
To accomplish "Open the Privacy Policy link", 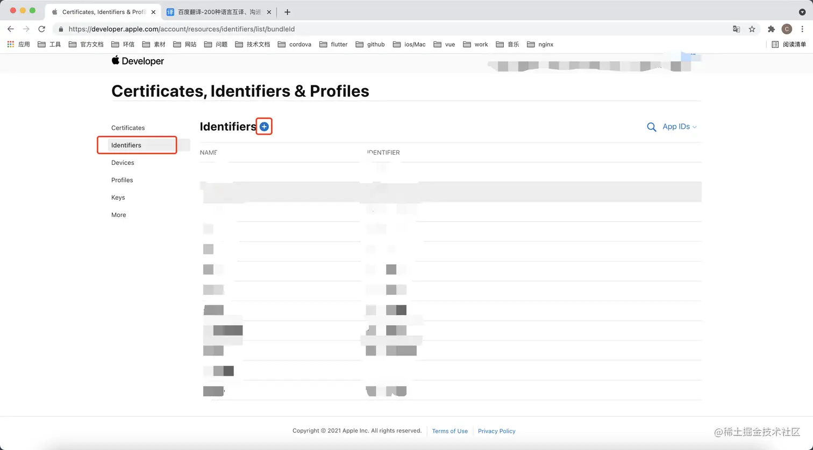I will [497, 431].
